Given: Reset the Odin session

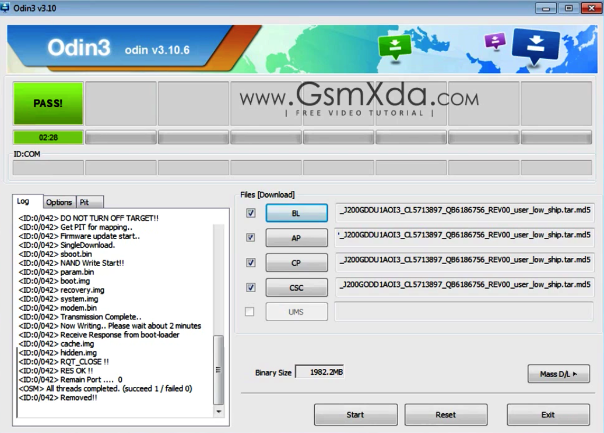Looking at the screenshot, I should click(446, 414).
